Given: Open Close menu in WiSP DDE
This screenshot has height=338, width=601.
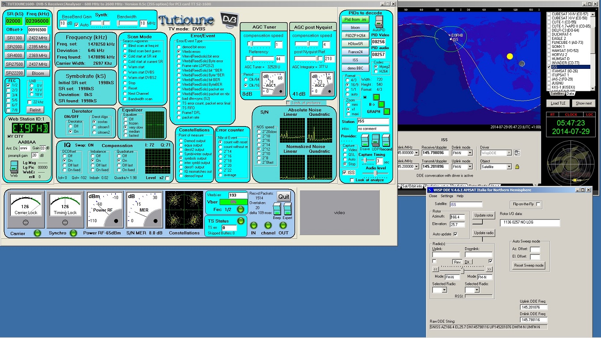Looking at the screenshot, I should click(x=433, y=196).
